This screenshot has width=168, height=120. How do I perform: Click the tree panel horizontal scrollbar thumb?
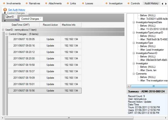pos(149,86)
